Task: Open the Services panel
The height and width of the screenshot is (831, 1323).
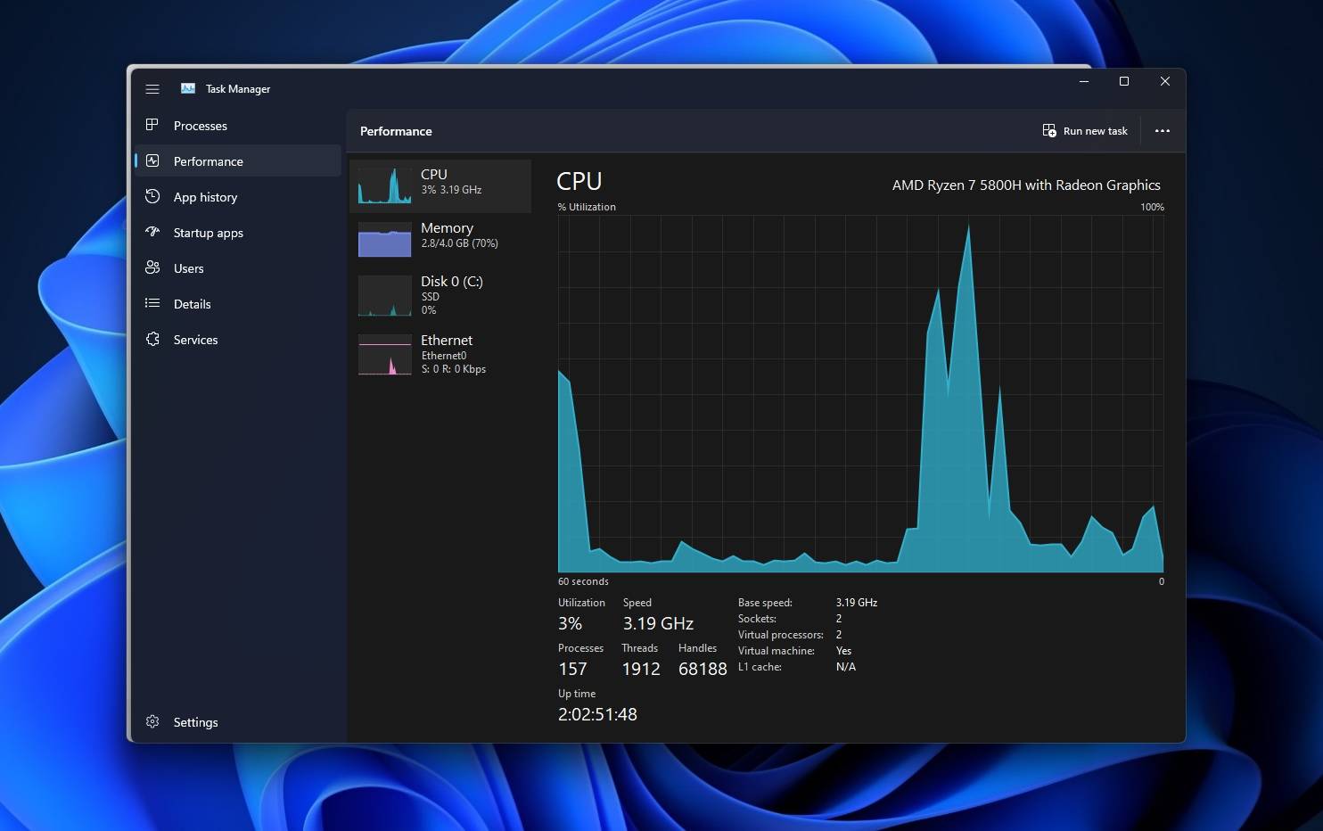Action: tap(195, 340)
